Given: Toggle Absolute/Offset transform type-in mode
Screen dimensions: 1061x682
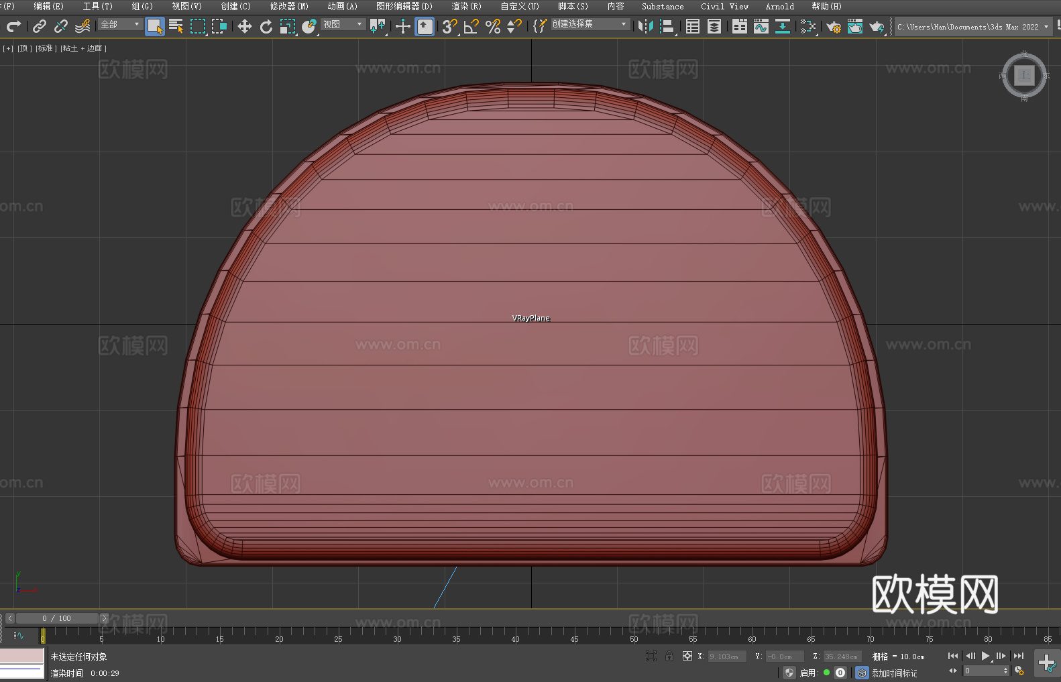Looking at the screenshot, I should pyautogui.click(x=687, y=656).
